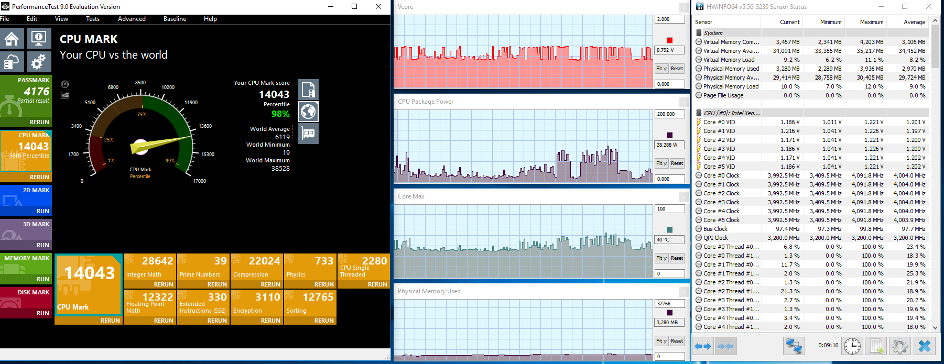Edit the CPU Package Power maximum field
Image resolution: width=944 pixels, height=364 pixels.
pos(669,114)
